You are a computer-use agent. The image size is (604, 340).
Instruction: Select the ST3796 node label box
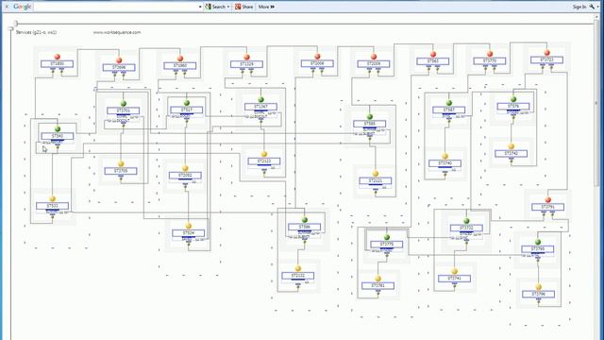point(539,294)
